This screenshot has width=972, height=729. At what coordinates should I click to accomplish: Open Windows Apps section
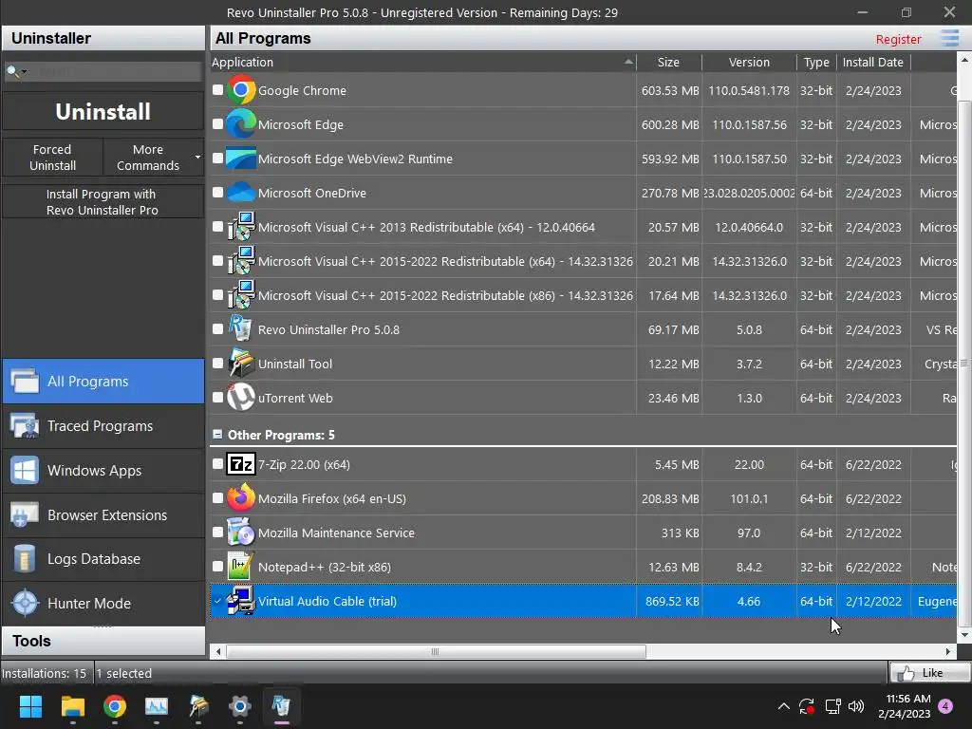pos(103,471)
